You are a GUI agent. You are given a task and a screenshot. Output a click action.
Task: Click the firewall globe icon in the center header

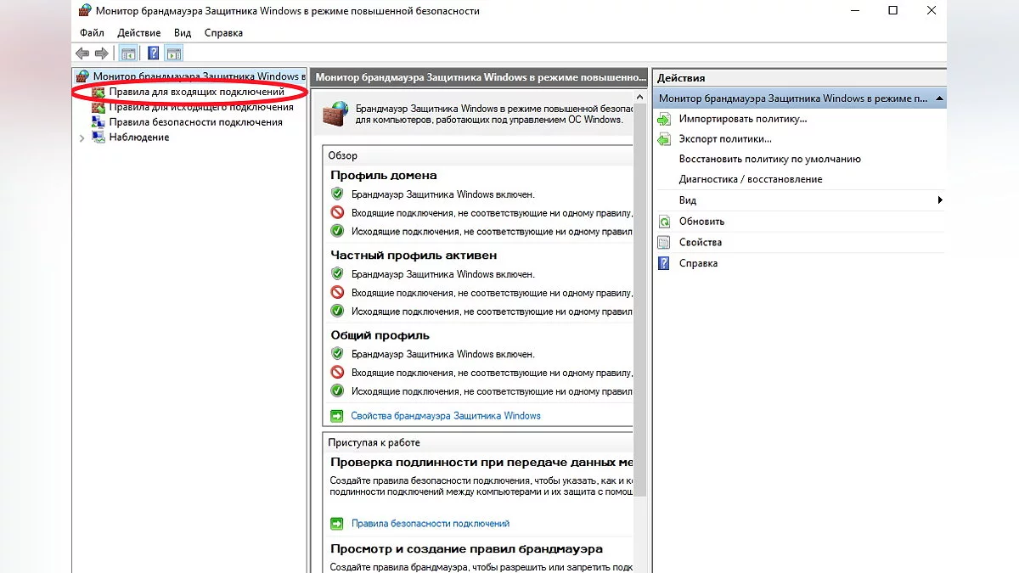coord(335,113)
